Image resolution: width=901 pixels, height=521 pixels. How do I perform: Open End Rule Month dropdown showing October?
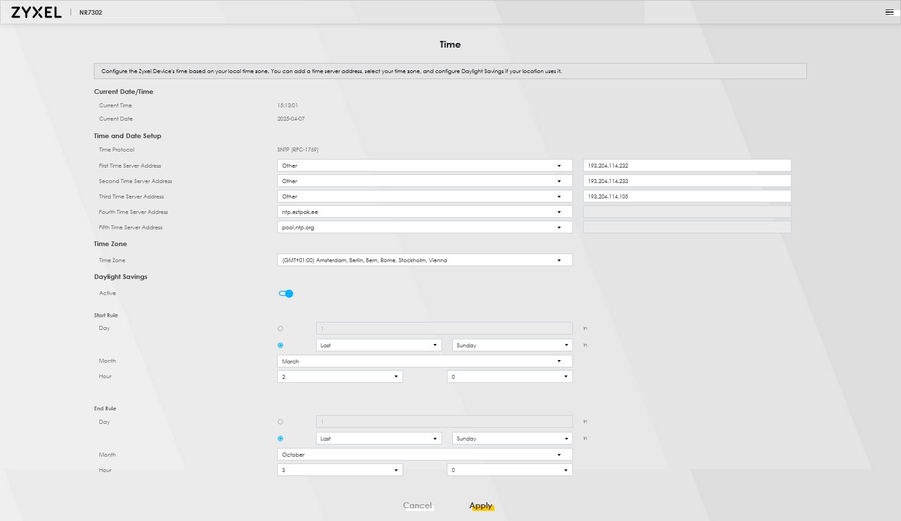(424, 455)
